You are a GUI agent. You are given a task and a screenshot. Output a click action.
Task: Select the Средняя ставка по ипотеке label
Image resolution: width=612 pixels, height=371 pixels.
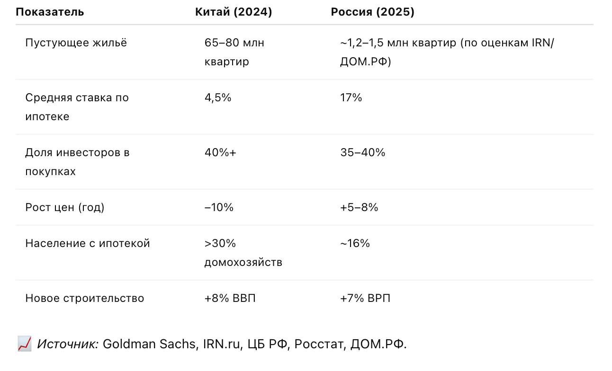click(x=77, y=107)
